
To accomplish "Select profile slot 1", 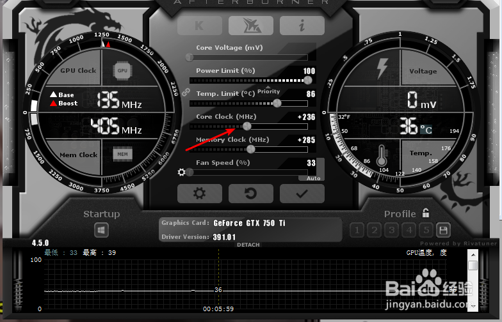I will pyautogui.click(x=357, y=230).
